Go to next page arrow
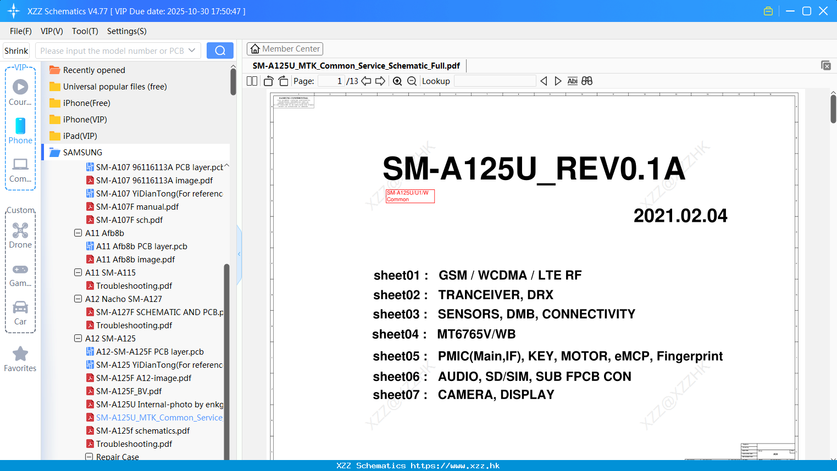This screenshot has width=837, height=471. [x=380, y=81]
